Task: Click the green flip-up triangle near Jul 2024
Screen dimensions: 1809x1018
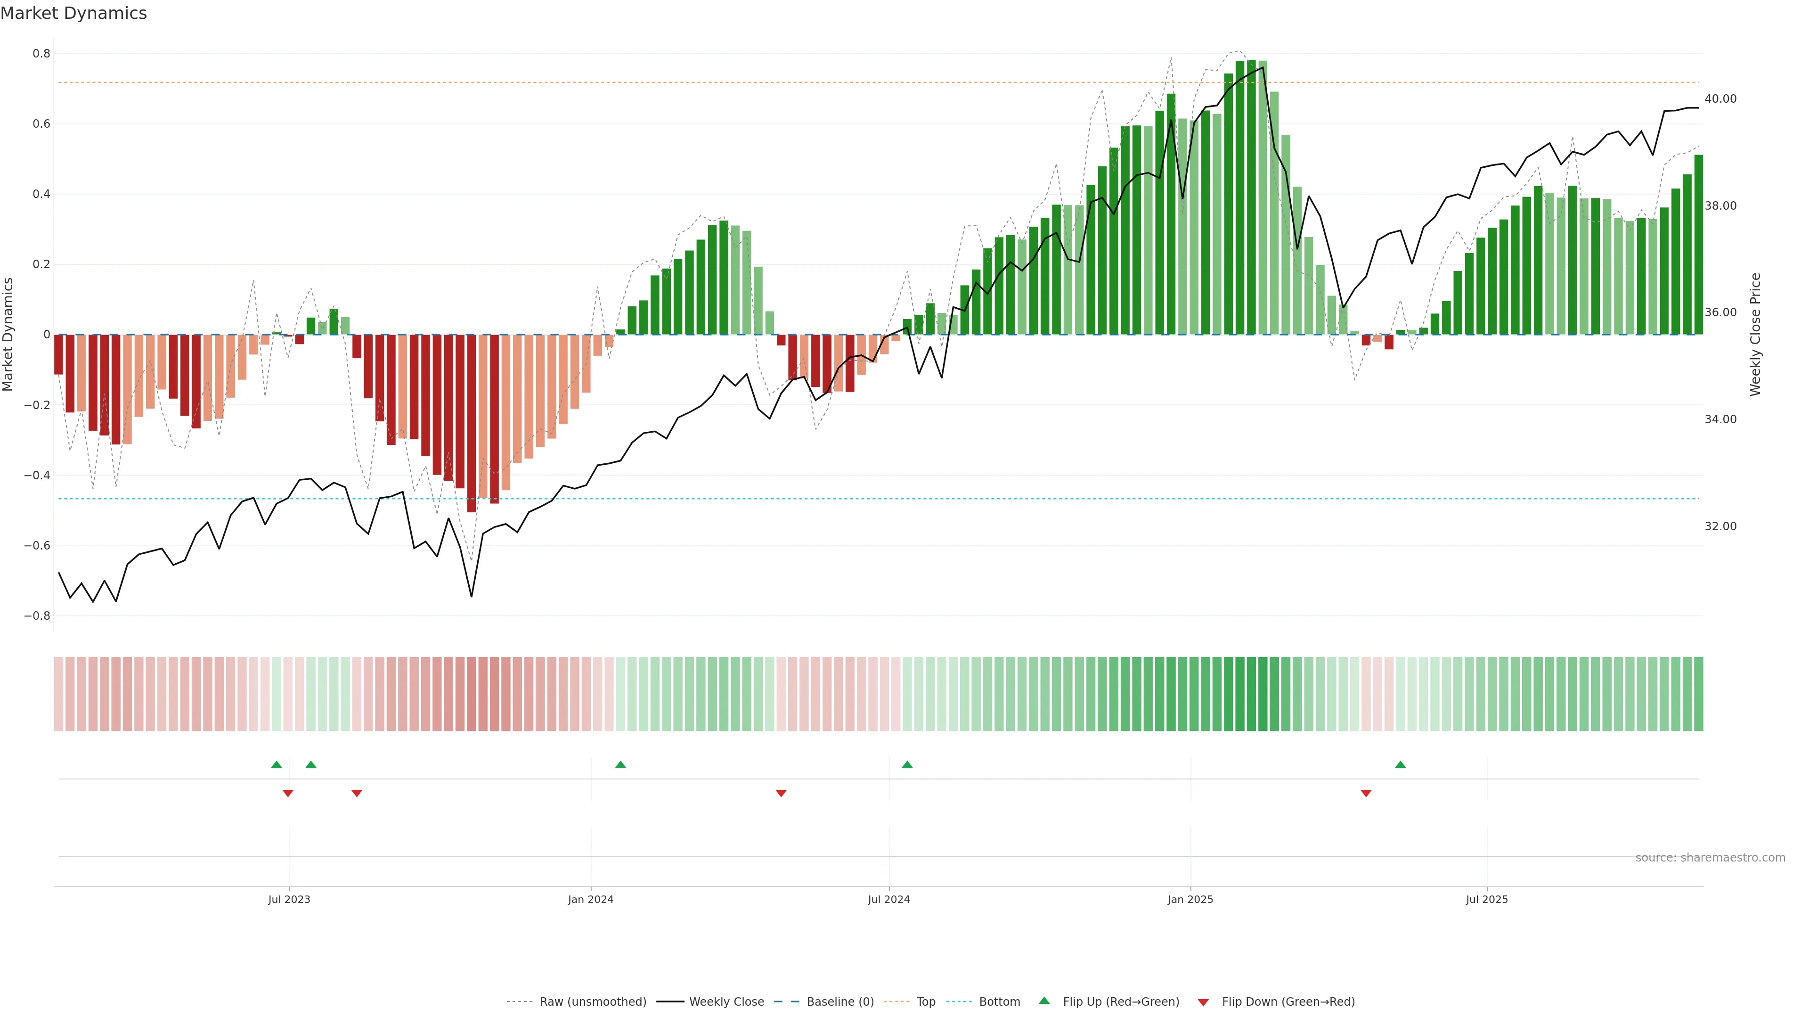Action: pos(906,764)
